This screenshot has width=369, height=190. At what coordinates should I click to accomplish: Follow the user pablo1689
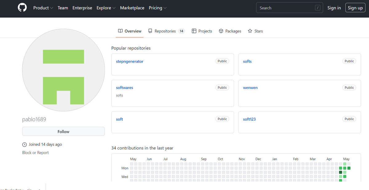tap(63, 131)
